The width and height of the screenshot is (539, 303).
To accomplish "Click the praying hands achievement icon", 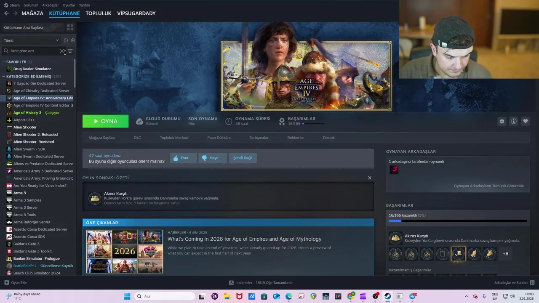I will point(474,254).
